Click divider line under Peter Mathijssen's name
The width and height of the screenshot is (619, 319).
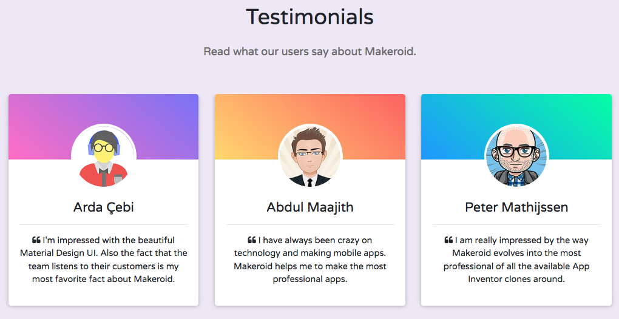(x=516, y=225)
